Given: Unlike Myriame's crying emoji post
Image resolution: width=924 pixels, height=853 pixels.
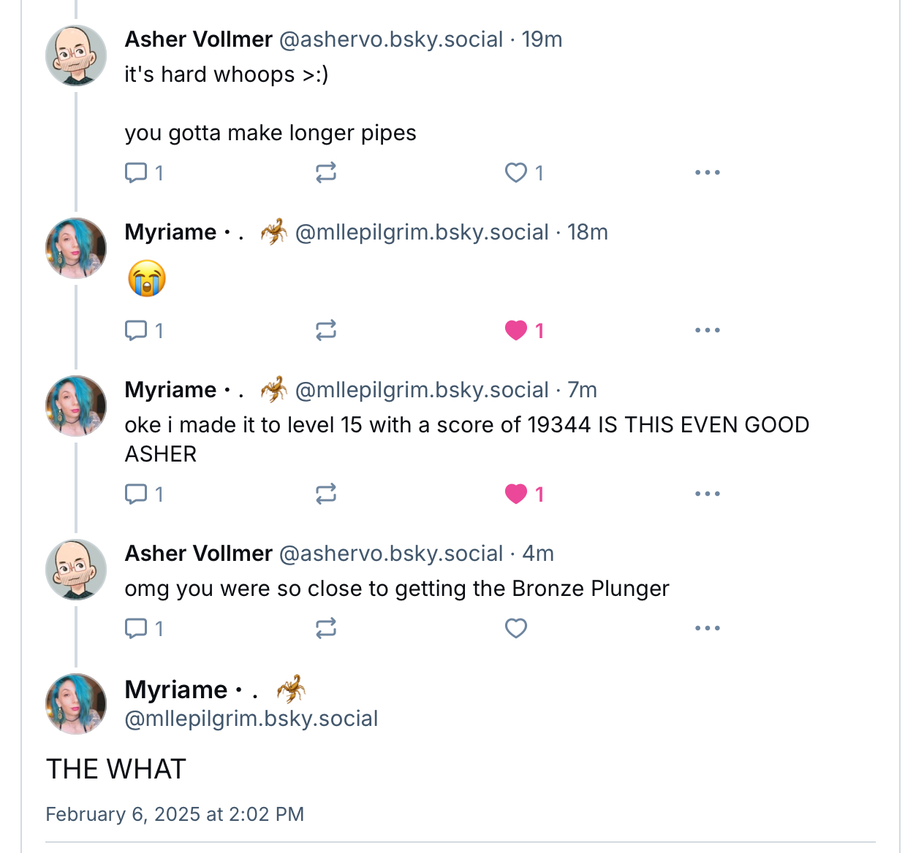Looking at the screenshot, I should (524, 331).
